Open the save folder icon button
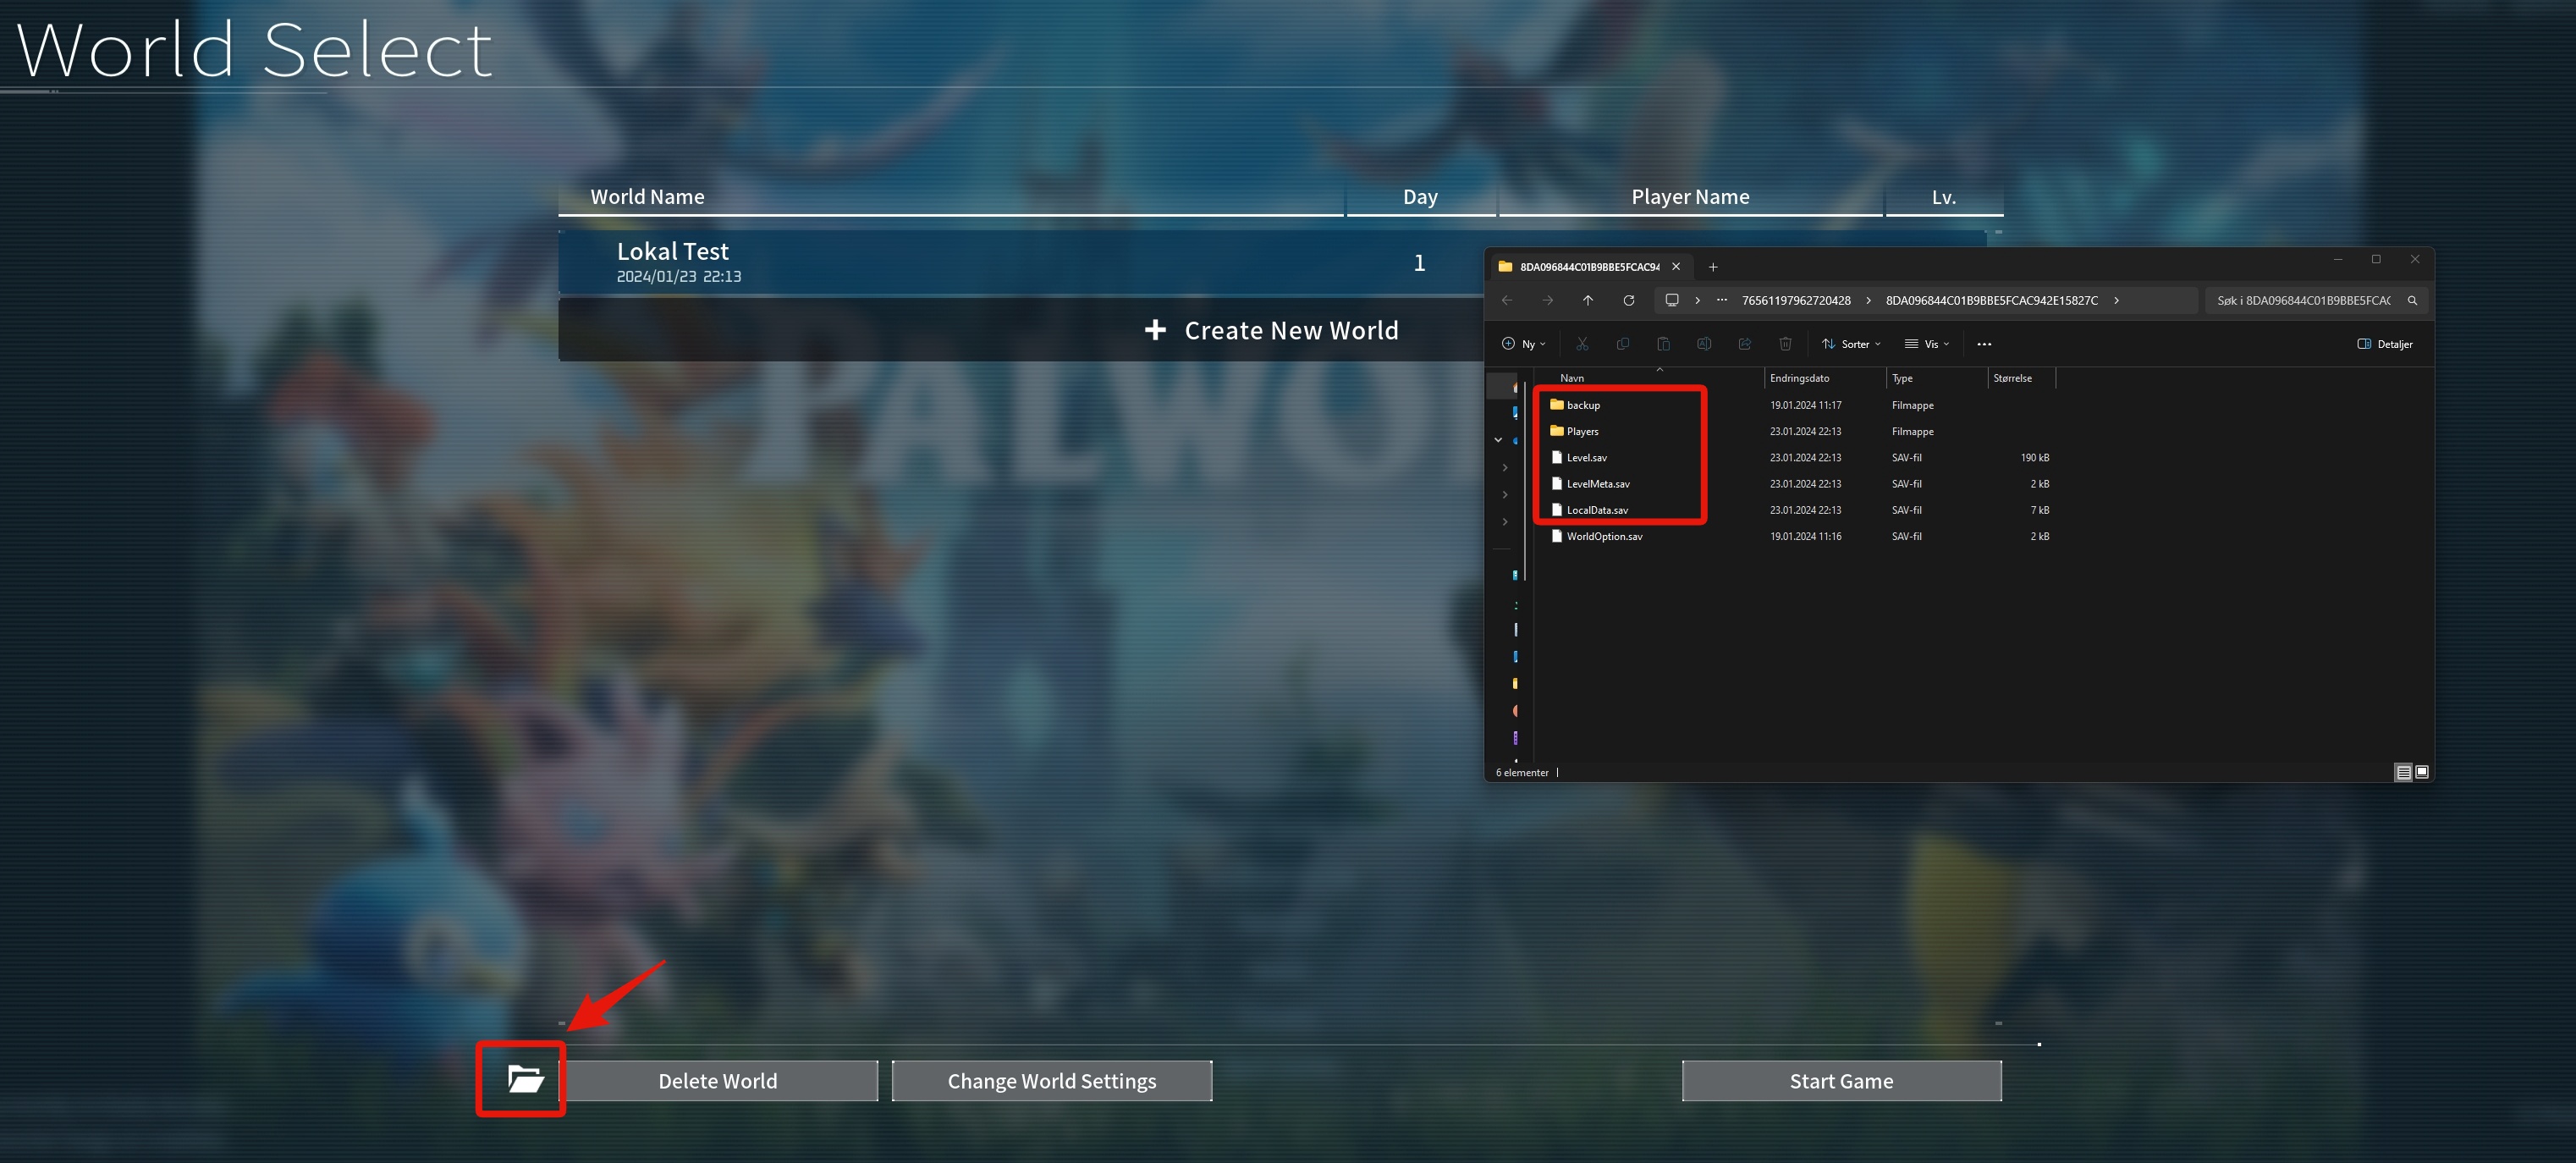This screenshot has height=1163, width=2576. coord(524,1079)
